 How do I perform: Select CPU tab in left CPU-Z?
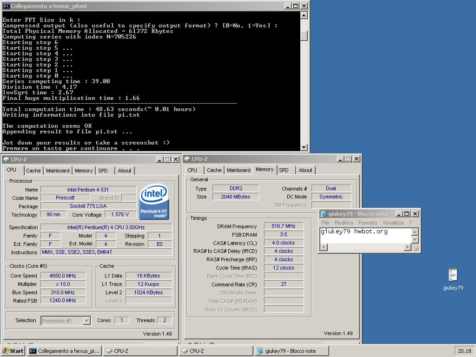12,170
